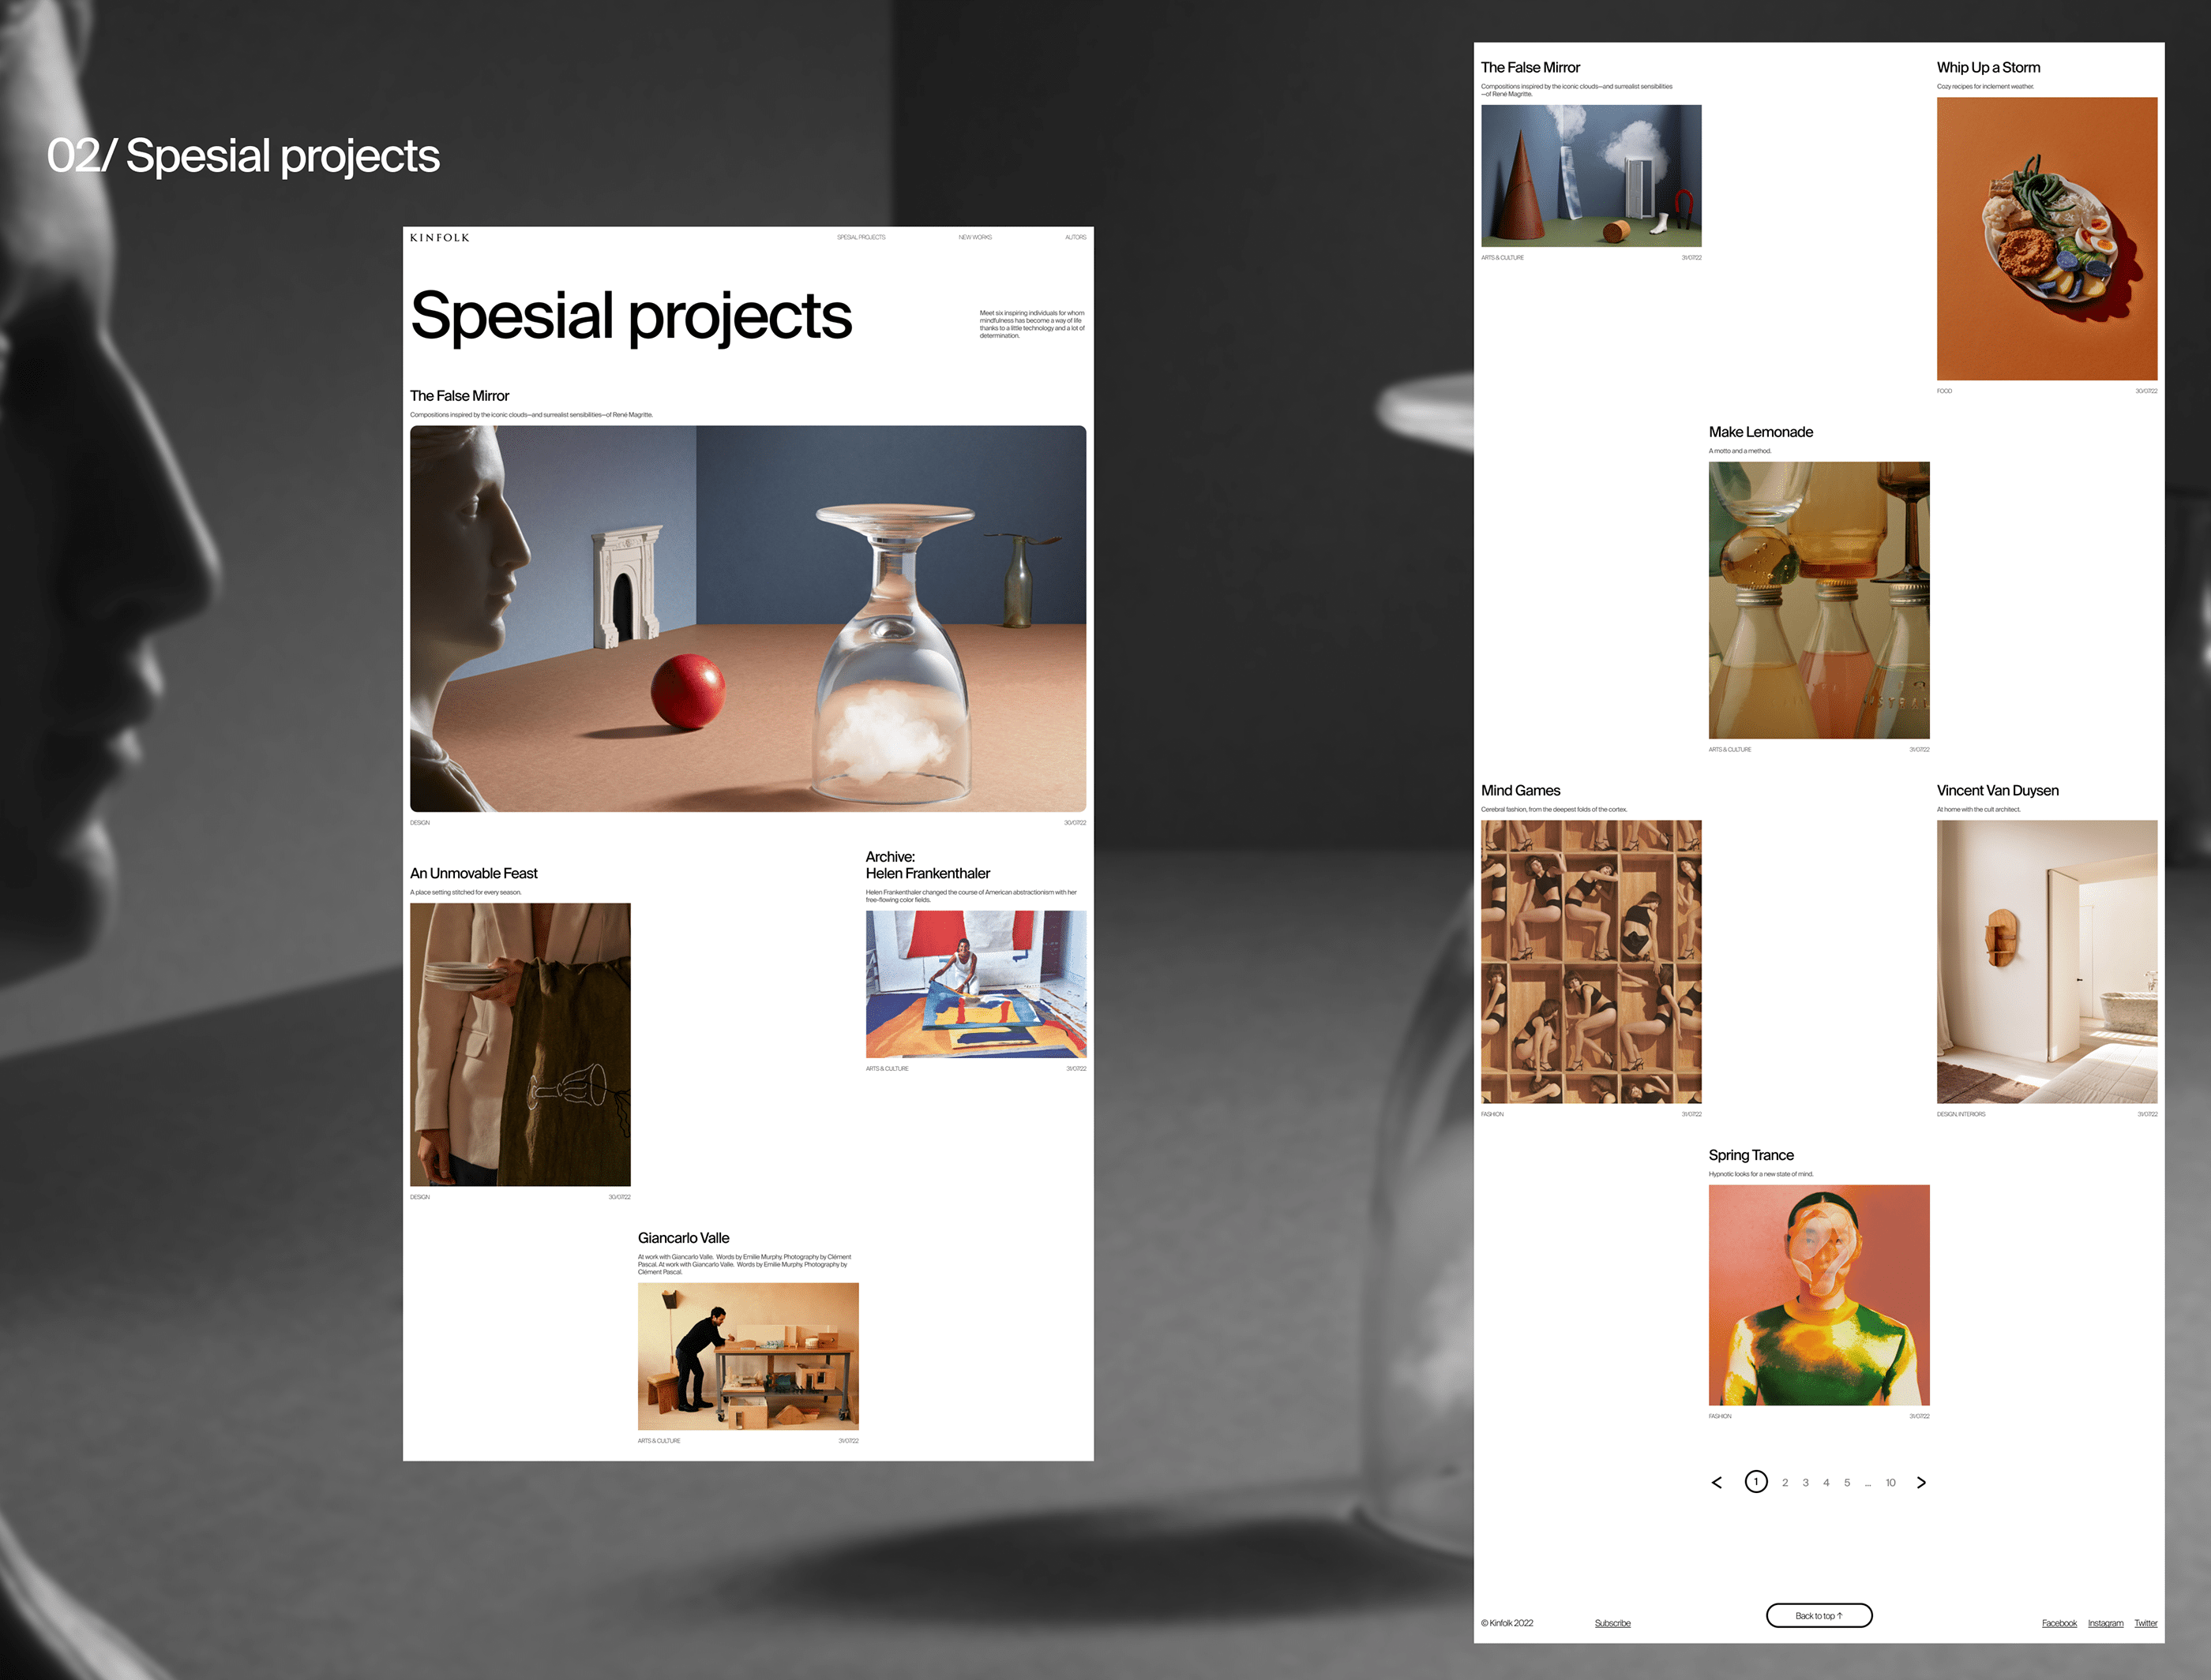Go to next page arrow
The image size is (2211, 1680).
tap(1921, 1483)
